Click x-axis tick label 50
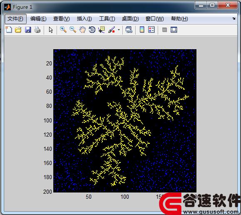This screenshot has width=241, height=215. pyautogui.click(x=89, y=197)
